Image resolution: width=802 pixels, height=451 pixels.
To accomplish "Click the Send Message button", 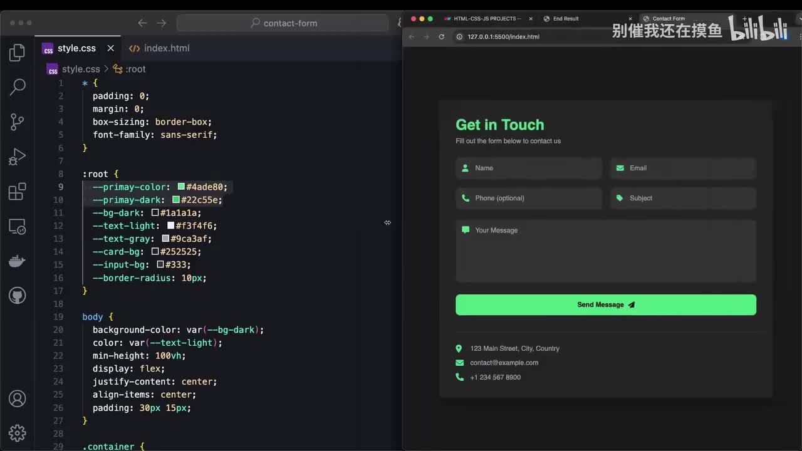I will [x=606, y=305].
